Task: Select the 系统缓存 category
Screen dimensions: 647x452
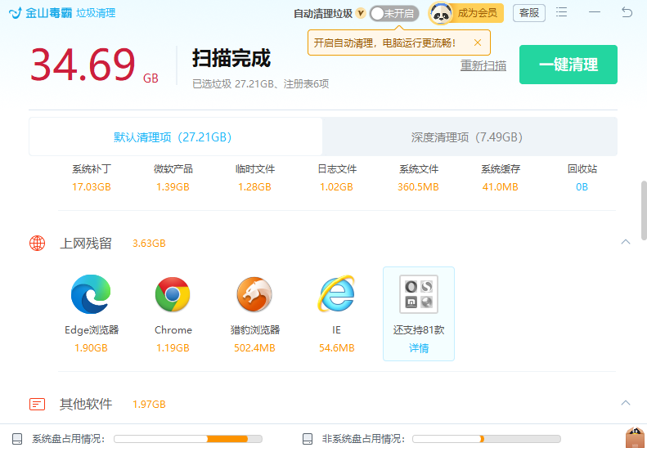Action: (500, 169)
